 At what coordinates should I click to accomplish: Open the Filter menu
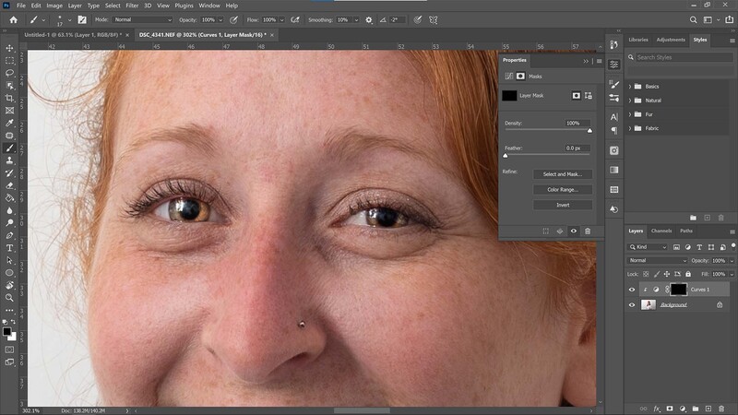tap(132, 6)
